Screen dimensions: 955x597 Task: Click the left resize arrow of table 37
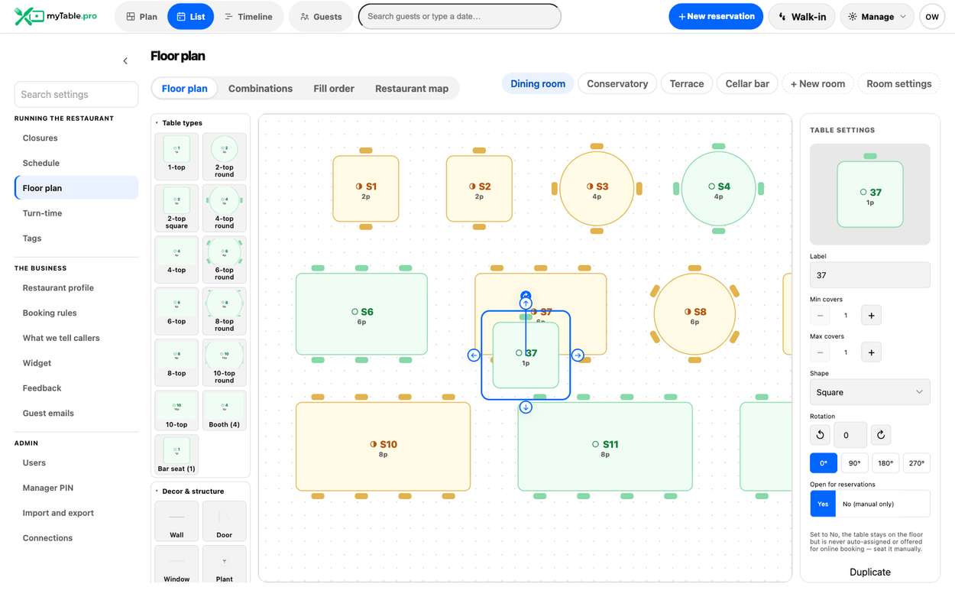point(474,355)
